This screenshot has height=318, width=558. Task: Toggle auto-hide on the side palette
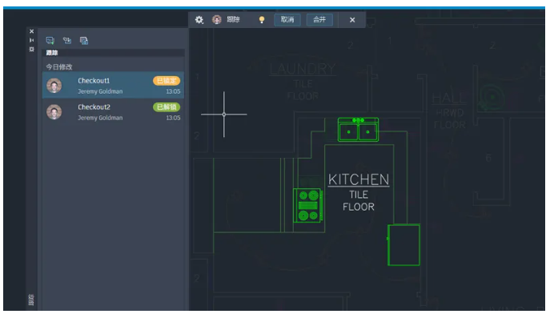click(32, 40)
